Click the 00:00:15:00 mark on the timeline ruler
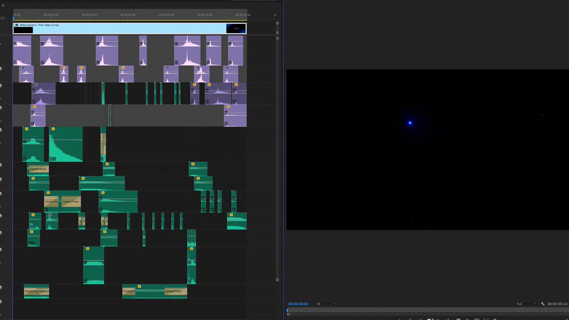The height and width of the screenshot is (320, 569). [x=128, y=15]
